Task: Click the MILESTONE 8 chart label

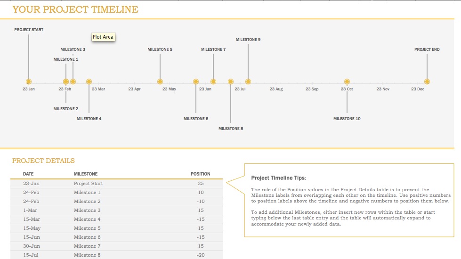Action: pos(231,129)
